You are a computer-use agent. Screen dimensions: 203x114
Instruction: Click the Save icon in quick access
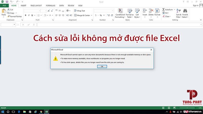(x=7, y=2)
